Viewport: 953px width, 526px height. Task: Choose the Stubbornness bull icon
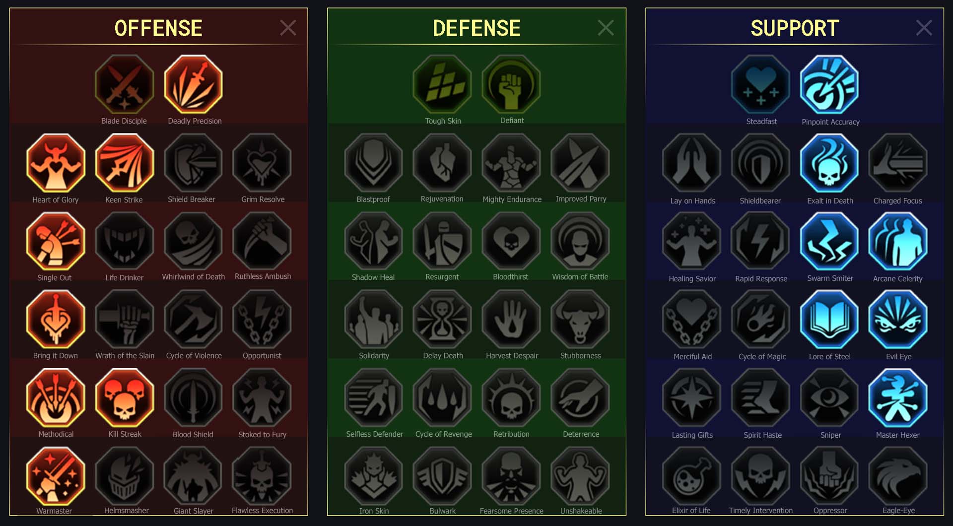(580, 319)
